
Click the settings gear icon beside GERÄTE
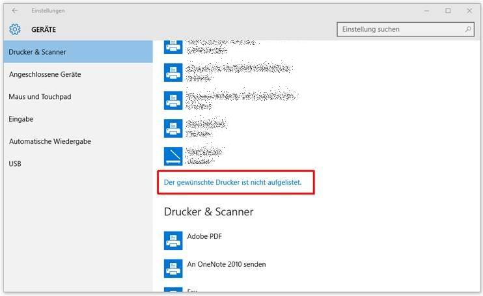click(15, 29)
